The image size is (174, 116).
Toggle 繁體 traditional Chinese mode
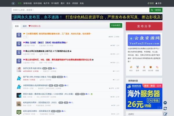[x=151, y=3]
